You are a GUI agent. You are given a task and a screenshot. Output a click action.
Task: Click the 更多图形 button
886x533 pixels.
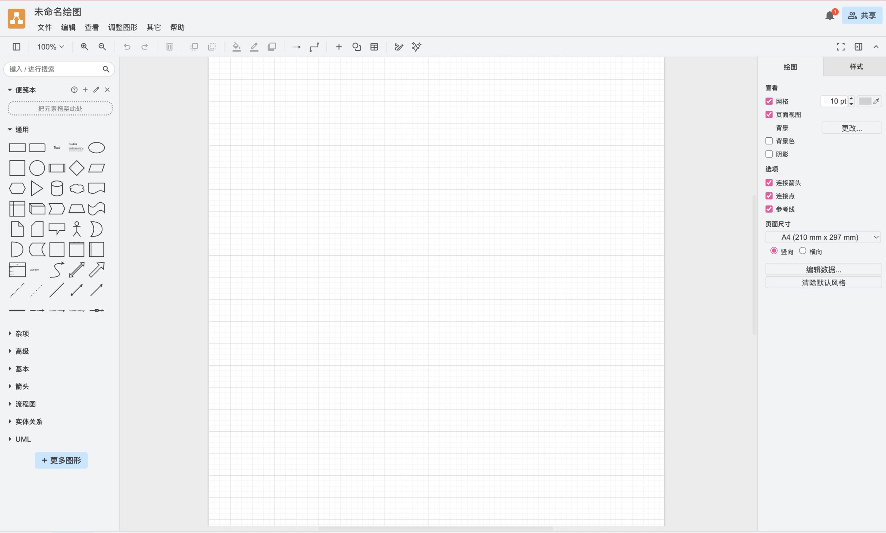[x=61, y=460]
